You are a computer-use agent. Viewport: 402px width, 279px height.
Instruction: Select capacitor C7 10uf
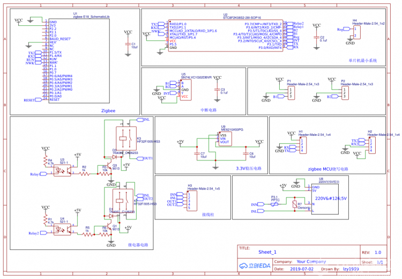click(x=197, y=153)
